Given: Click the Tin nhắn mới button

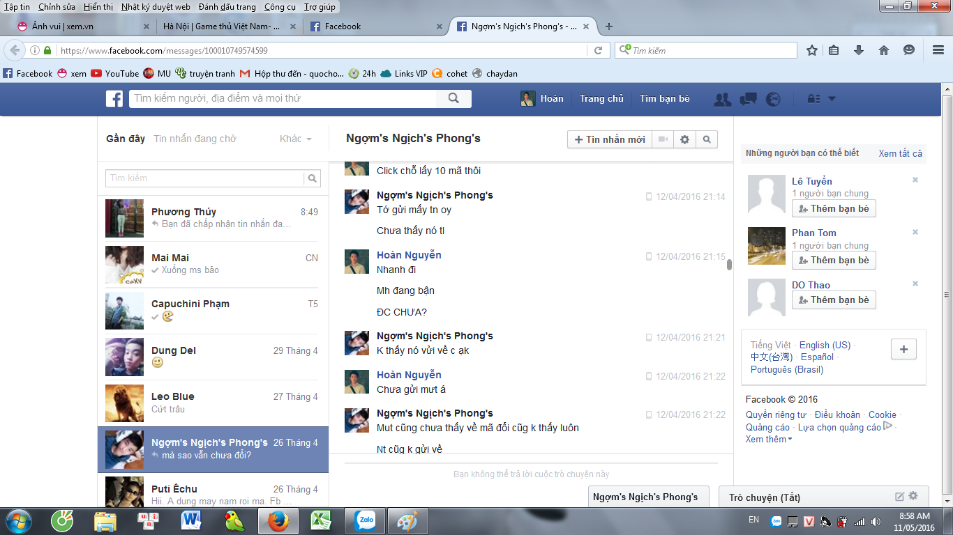Looking at the screenshot, I should pos(609,139).
